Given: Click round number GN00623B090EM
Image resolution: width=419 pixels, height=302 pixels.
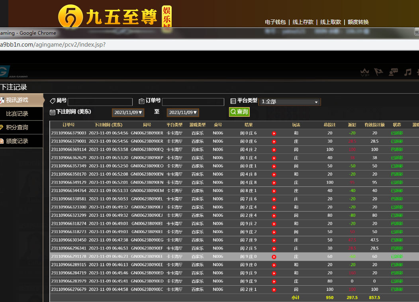Looking at the screenshot, I should (x=147, y=190).
